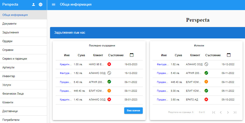Click calendar icon in Изтекли table
This screenshot has height=123, width=245.
pyautogui.click(x=229, y=55)
